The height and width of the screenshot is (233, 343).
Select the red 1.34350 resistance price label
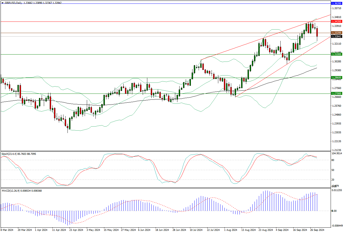(x=337, y=21)
